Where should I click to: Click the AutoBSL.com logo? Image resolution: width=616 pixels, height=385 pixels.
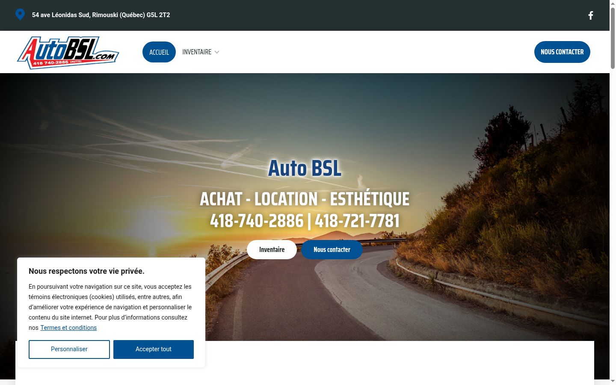point(68,52)
